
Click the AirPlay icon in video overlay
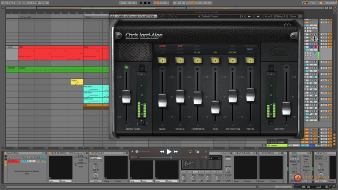click(190, 152)
